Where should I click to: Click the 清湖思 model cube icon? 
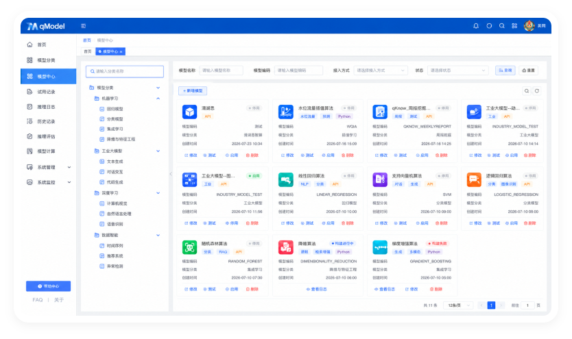pos(189,112)
